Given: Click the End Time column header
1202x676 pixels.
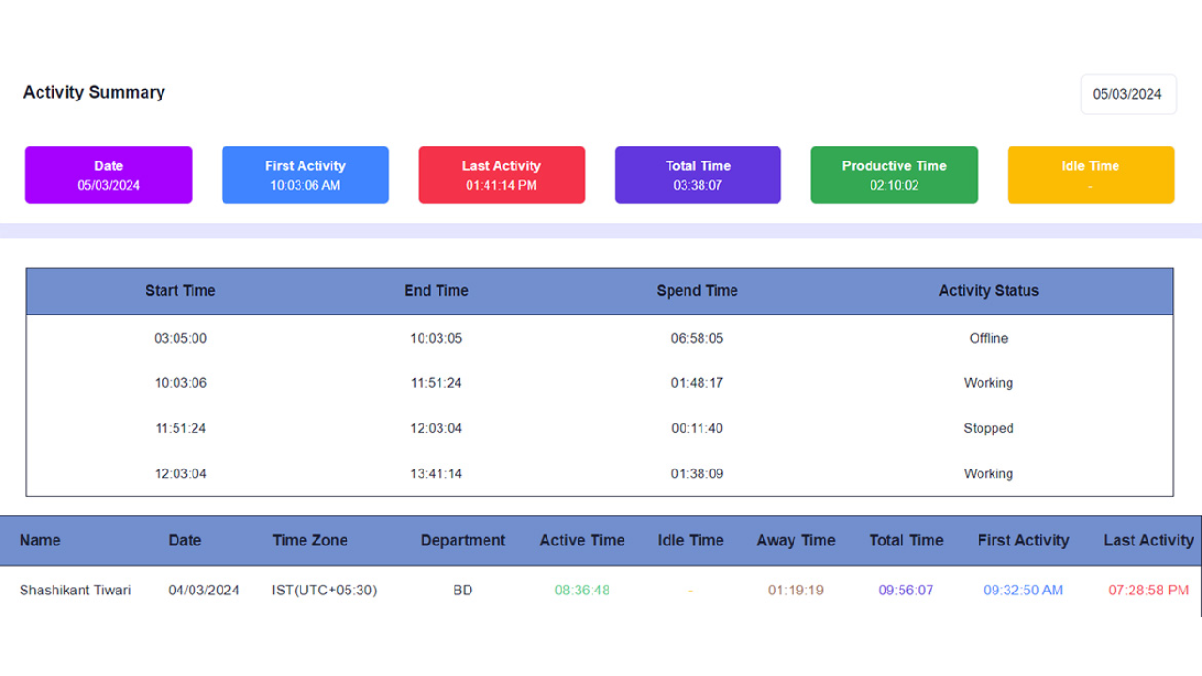Looking at the screenshot, I should pos(436,291).
